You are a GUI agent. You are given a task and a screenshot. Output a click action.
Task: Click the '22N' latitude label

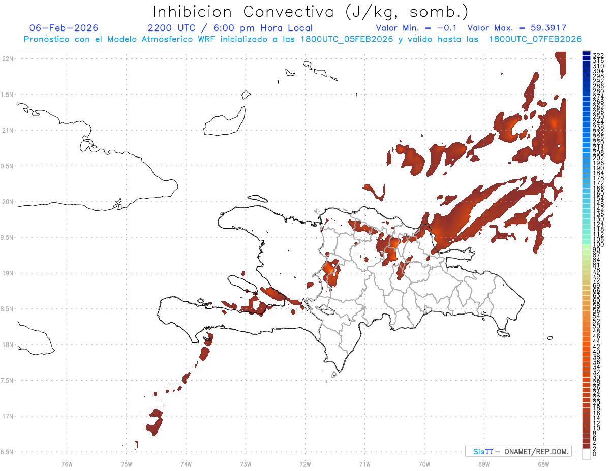click(7, 58)
